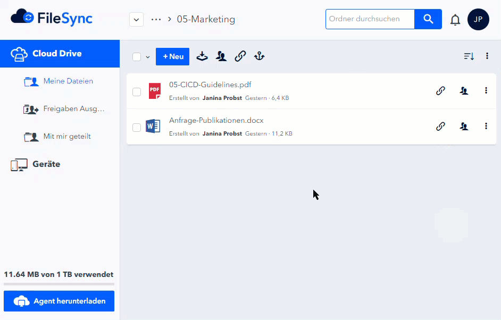Click 'Janina Probst' on the PDF row
This screenshot has width=501, height=320.
(x=222, y=98)
